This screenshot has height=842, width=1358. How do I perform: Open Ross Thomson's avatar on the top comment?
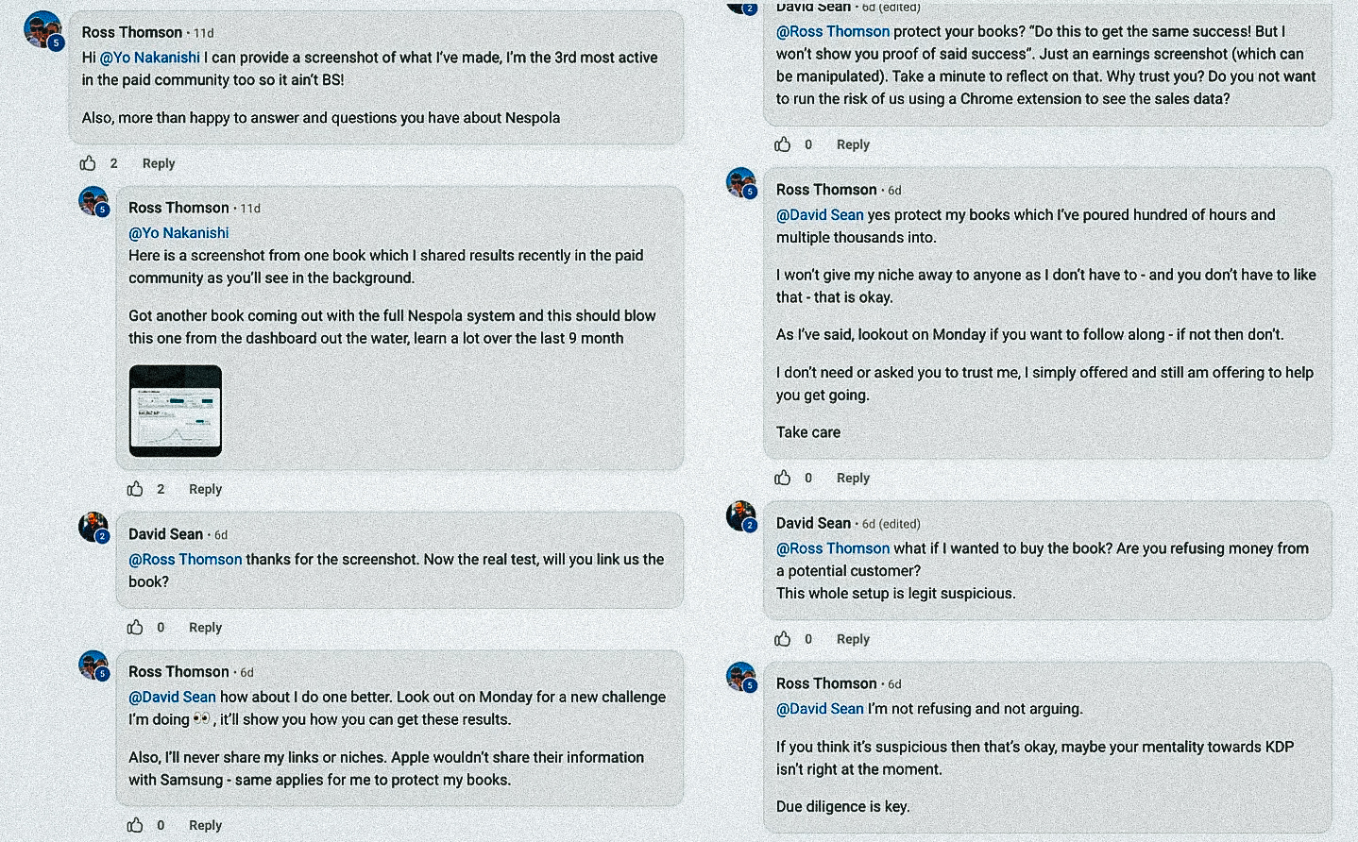pos(42,30)
